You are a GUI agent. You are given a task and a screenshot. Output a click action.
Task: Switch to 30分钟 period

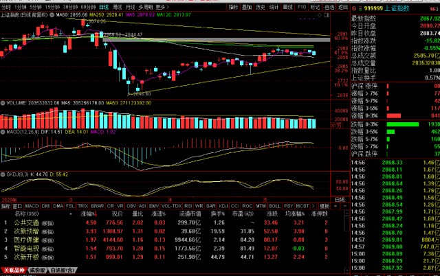click(x=70, y=7)
